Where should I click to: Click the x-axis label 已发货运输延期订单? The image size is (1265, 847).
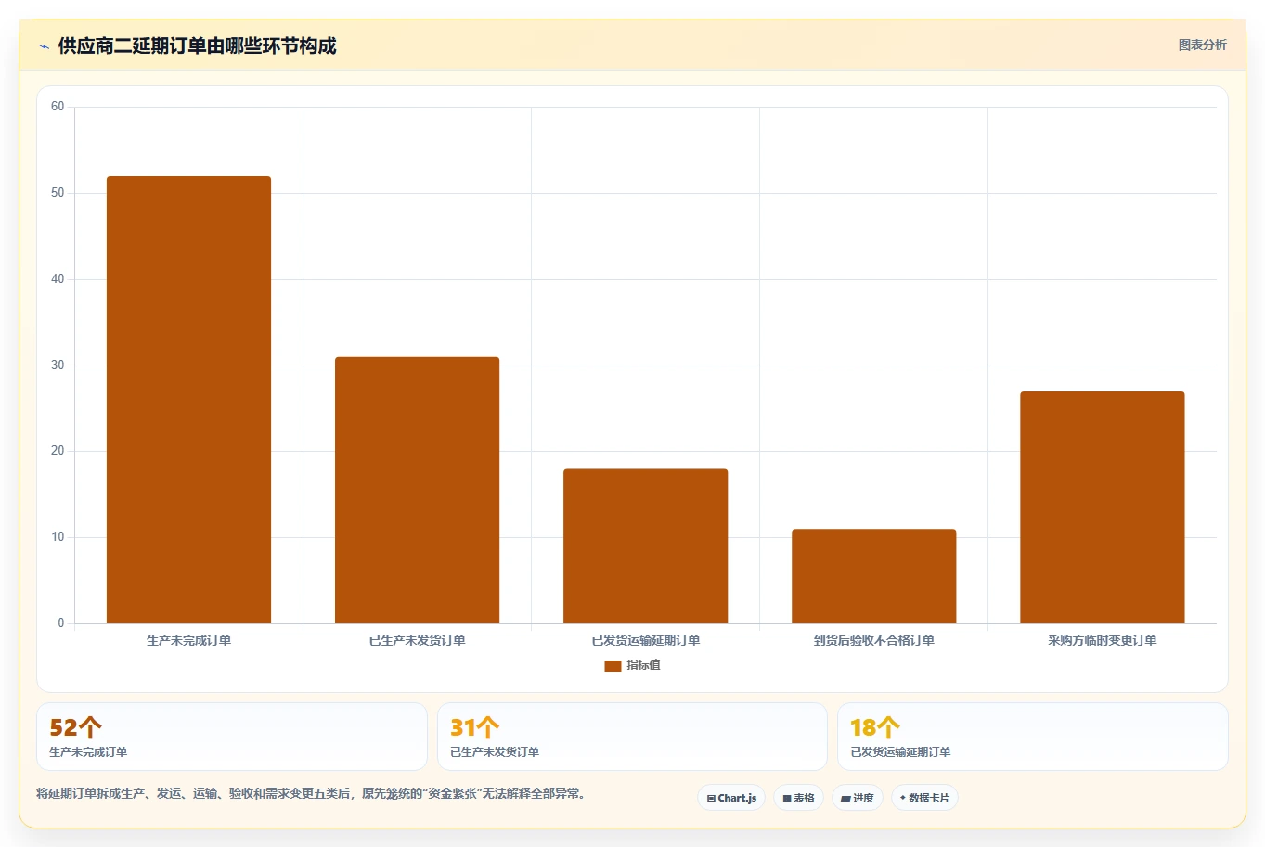(645, 640)
